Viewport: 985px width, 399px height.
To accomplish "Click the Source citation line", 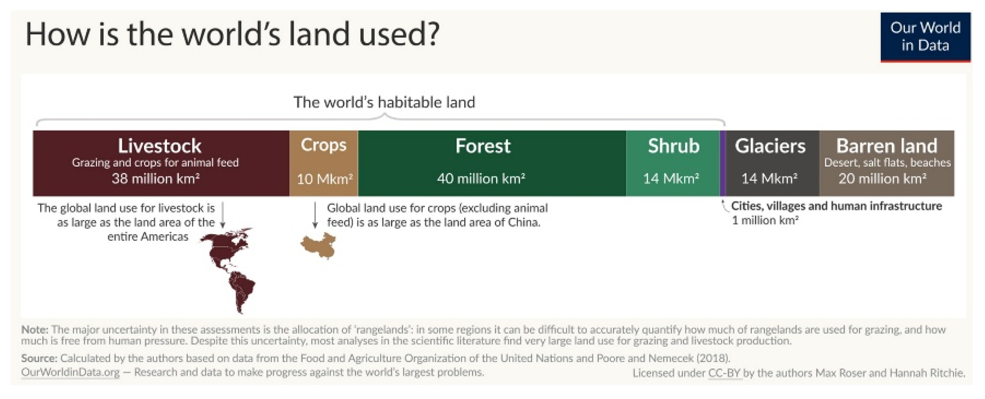I will pos(376,358).
